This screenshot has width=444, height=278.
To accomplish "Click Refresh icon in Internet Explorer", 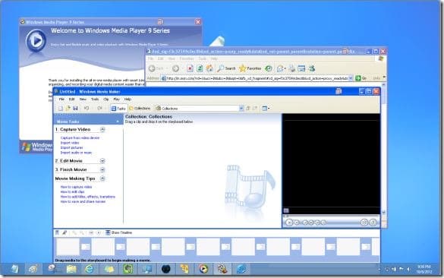I will click(200, 68).
